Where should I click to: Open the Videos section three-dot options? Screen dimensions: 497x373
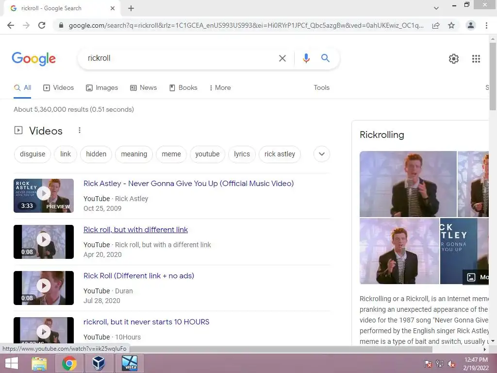point(80,130)
